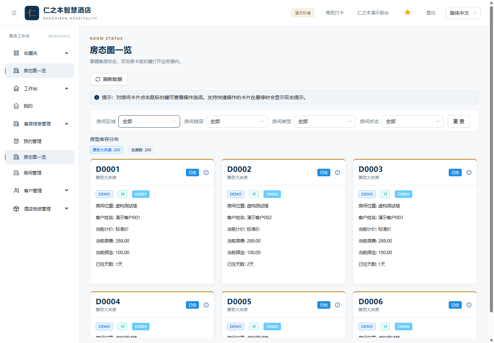Screen dimensions: 494x343
Task: Click the 已住 status badge on D0001
Action: (x=192, y=173)
